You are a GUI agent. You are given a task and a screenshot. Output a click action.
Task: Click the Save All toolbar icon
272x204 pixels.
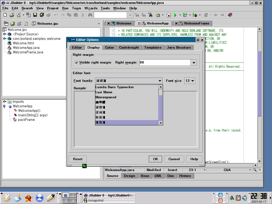[x=42, y=15]
